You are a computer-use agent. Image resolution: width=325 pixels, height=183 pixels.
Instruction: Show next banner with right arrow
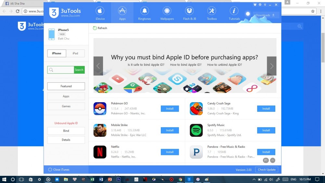(x=271, y=66)
